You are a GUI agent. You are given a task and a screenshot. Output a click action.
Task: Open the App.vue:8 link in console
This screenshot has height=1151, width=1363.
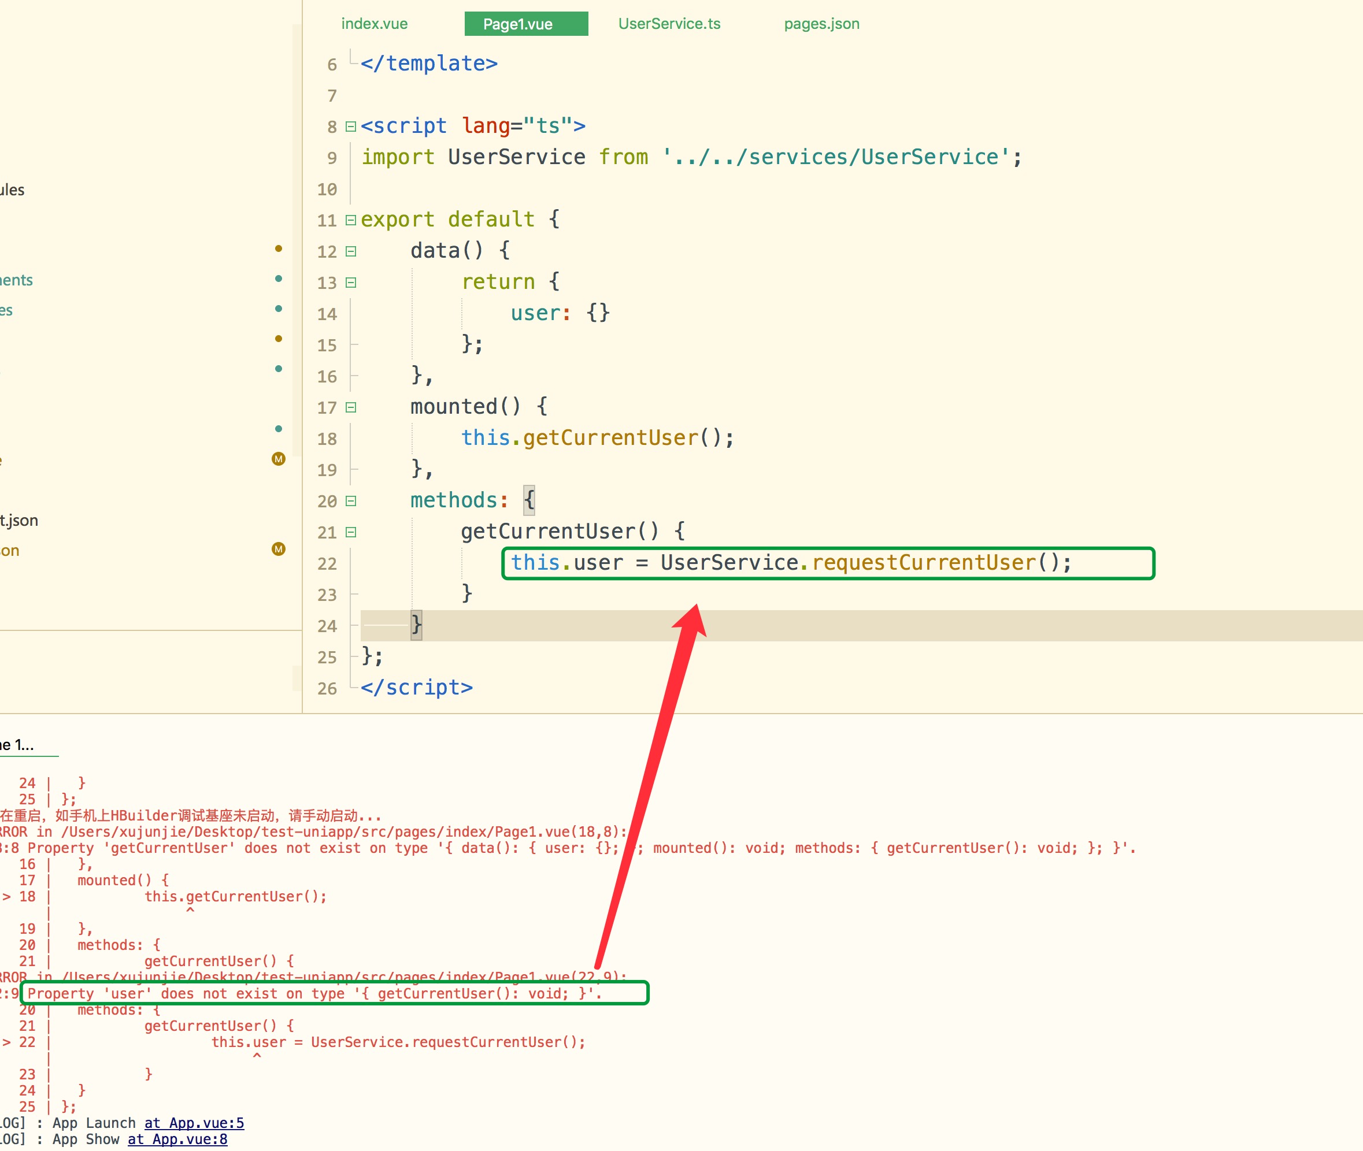pos(177,1139)
